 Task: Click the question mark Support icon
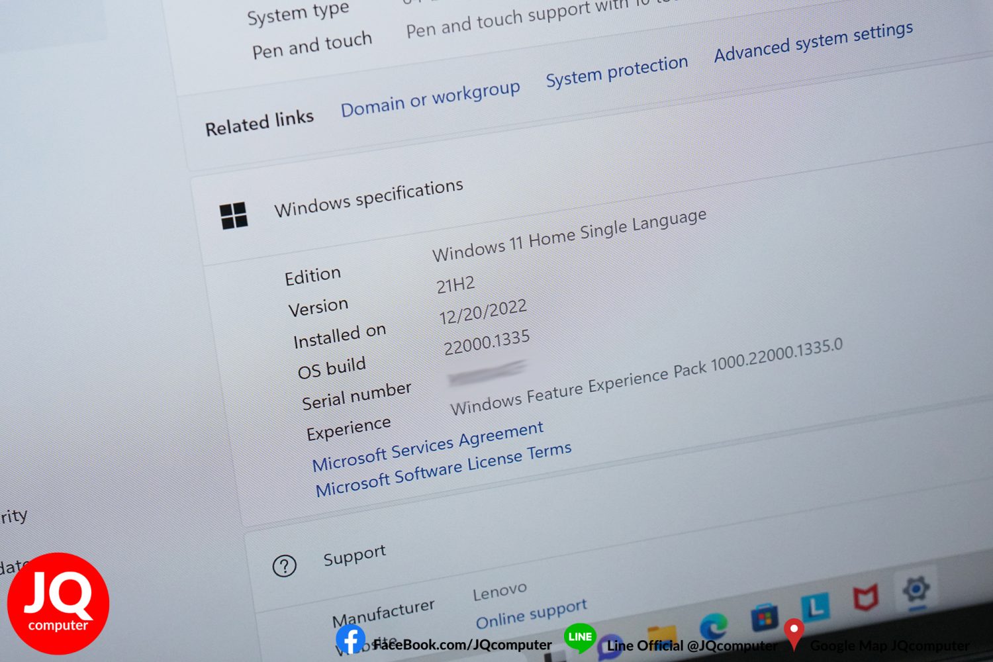coord(285,566)
